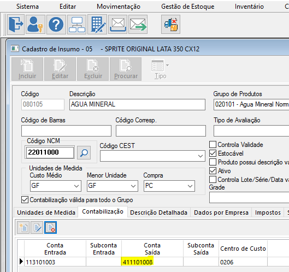
Task: Open the Código CEST dropdown
Action: [200, 156]
